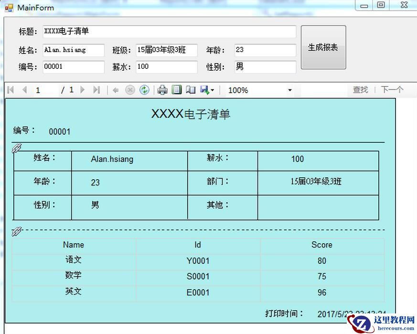Open the export format dropdown
This screenshot has height=334, width=417.
coord(212,90)
